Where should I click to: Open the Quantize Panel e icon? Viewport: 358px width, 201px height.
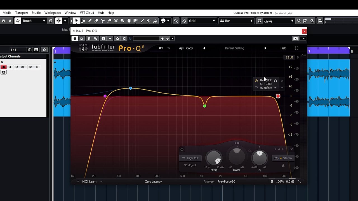pyautogui.click(x=312, y=21)
